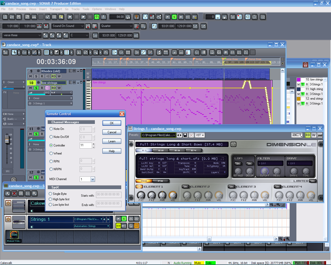This screenshot has width=331, height=265.
Task: Click the global Mute (M) transport button
Action: (x=168, y=17)
